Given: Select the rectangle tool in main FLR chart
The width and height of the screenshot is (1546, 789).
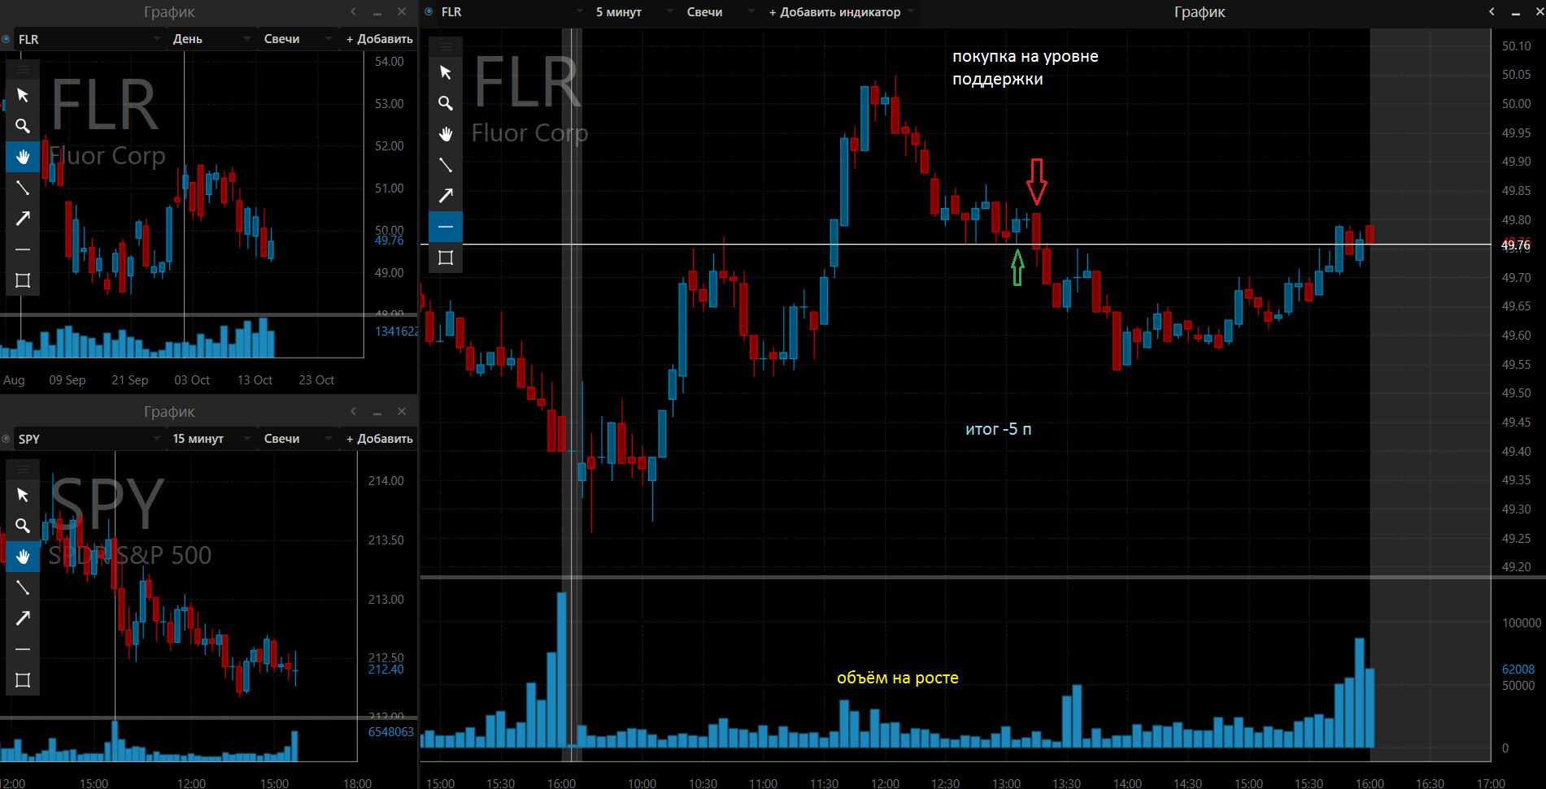Looking at the screenshot, I should click(446, 258).
